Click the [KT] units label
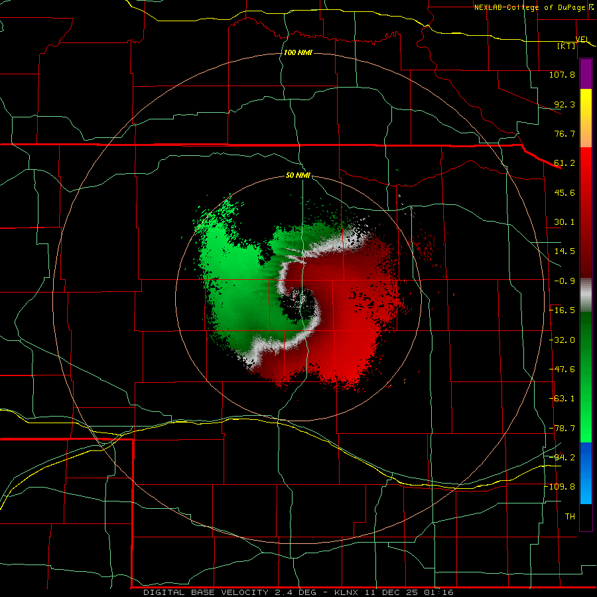Screen dimensions: 597x597 click(566, 46)
